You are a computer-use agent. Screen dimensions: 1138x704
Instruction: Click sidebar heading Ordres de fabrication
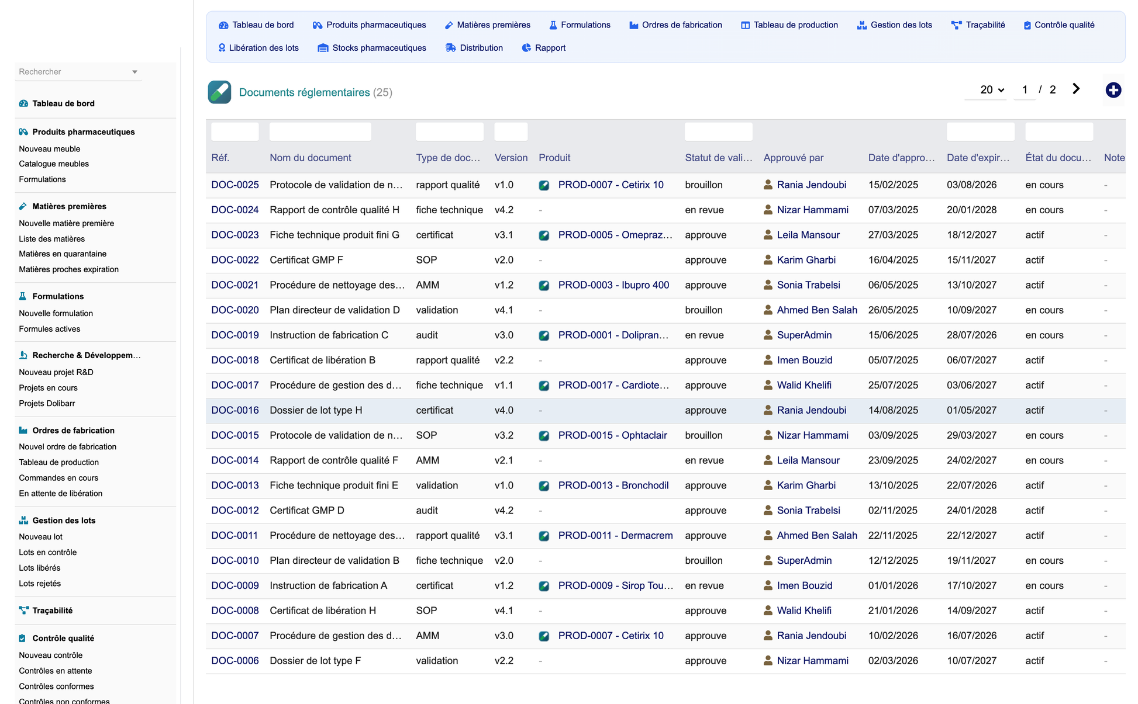(x=74, y=431)
